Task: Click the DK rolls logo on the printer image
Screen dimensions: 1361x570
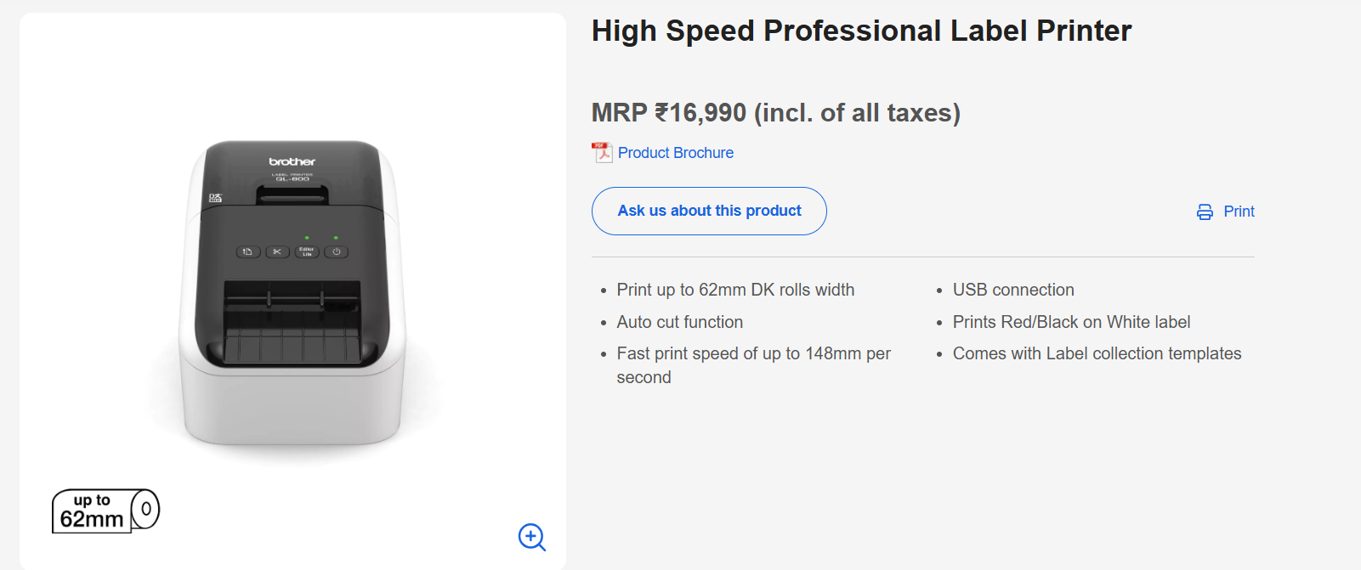Action: (215, 198)
